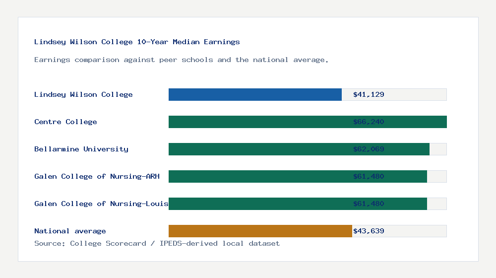
Task: Select the 'Galen College of Nursing-Louis' label
Action: click(x=101, y=204)
